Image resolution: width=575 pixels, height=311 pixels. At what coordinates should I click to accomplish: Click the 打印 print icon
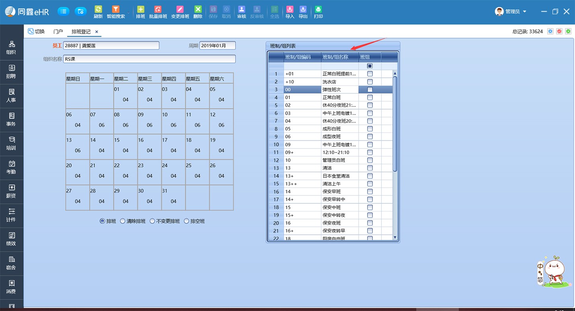[318, 12]
